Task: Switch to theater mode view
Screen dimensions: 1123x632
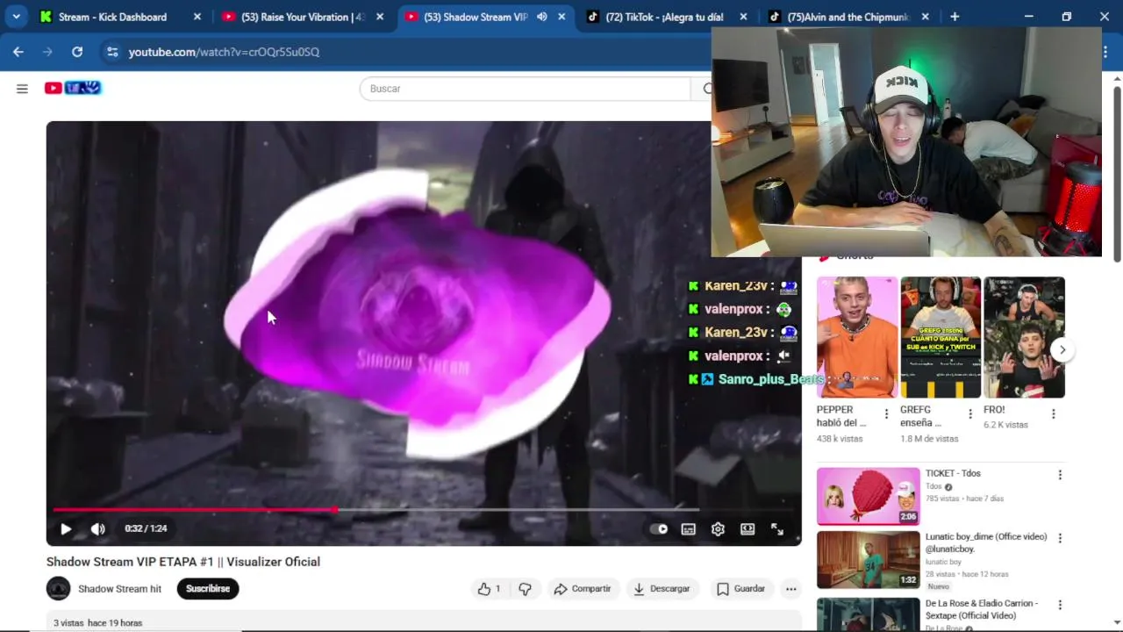Action: (747, 529)
